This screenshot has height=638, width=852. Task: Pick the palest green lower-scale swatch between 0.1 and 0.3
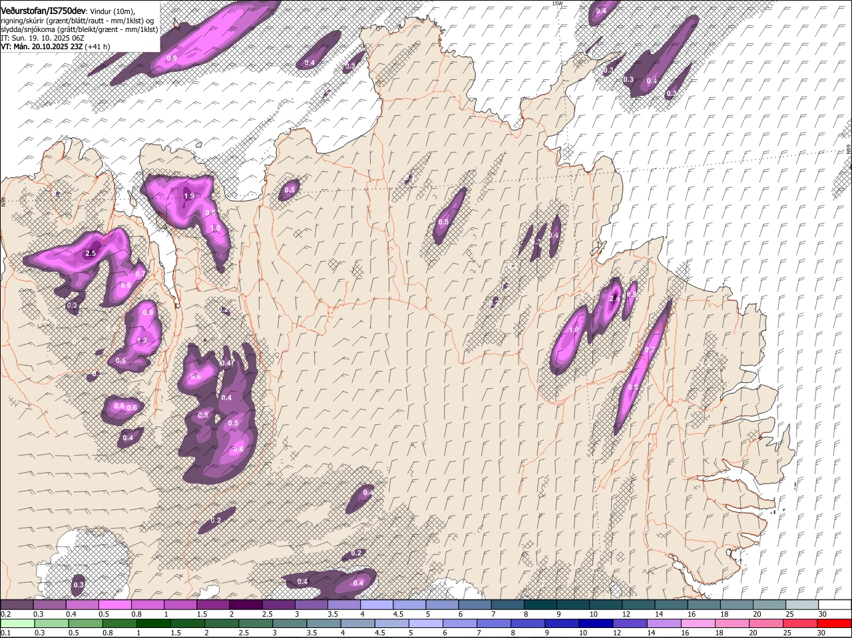click(17, 623)
